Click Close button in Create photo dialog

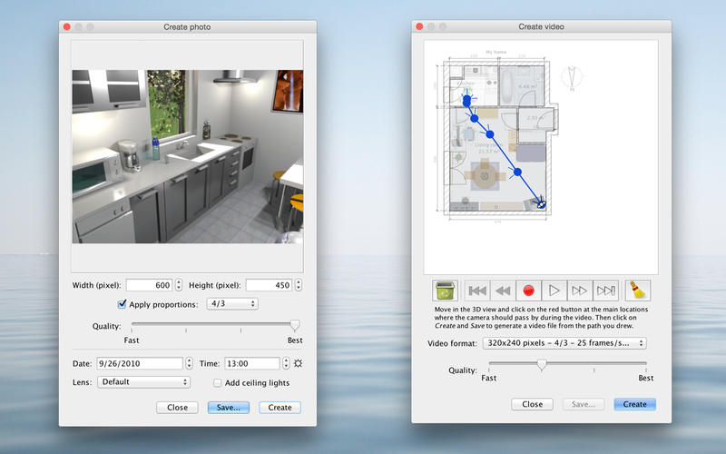pyautogui.click(x=178, y=408)
